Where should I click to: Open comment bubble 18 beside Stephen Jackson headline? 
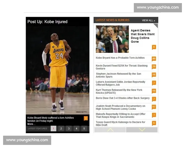coord(154,75)
